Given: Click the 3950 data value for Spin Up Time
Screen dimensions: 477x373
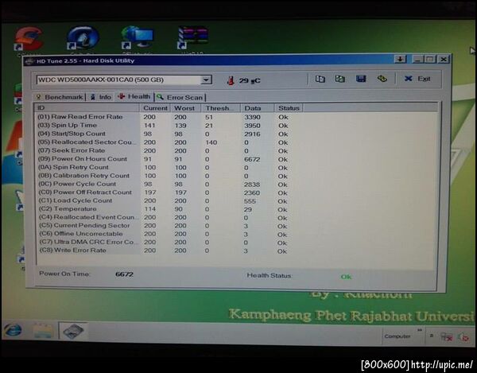Looking at the screenshot, I should tap(252, 126).
